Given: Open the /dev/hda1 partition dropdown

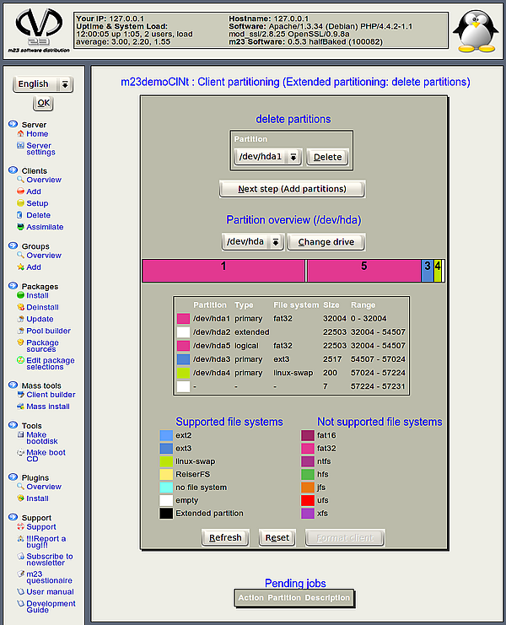Looking at the screenshot, I should pos(267,157).
